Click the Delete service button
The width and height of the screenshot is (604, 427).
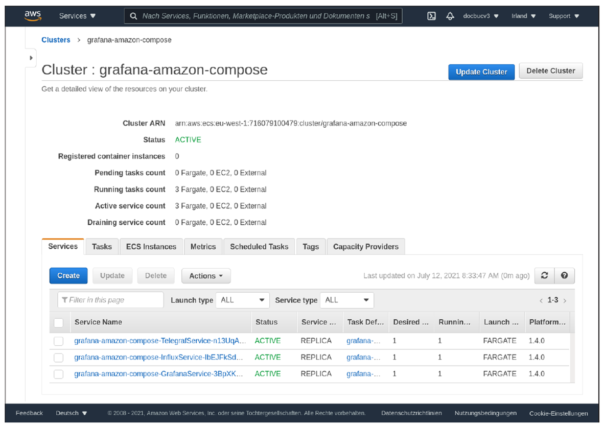point(156,276)
